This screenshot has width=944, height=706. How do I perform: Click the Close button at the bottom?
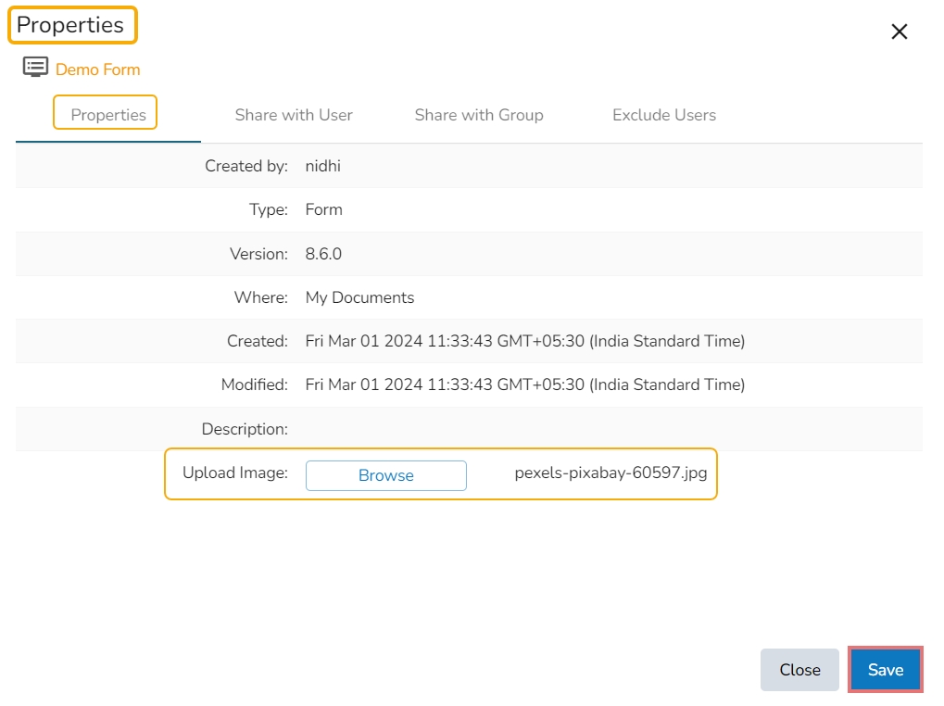[x=799, y=669]
